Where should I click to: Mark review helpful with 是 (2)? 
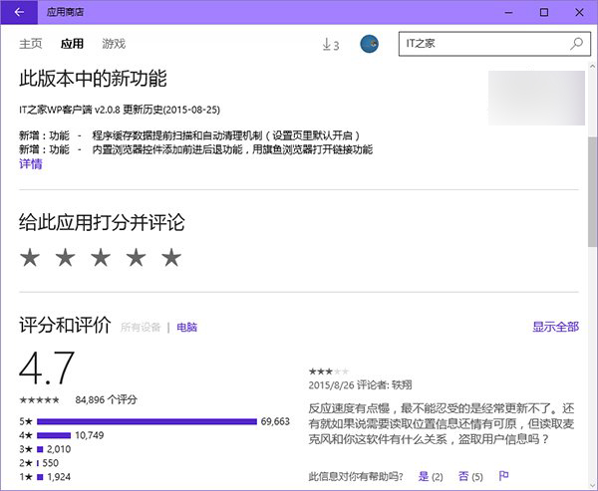(430, 476)
